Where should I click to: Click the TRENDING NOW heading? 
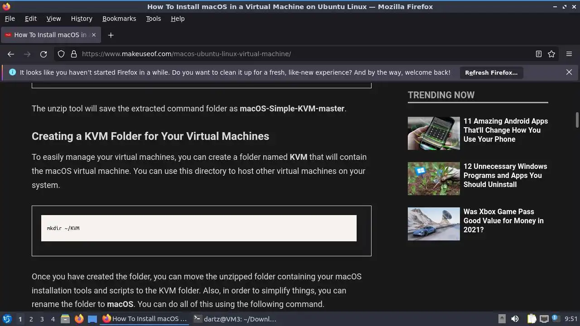(x=441, y=95)
